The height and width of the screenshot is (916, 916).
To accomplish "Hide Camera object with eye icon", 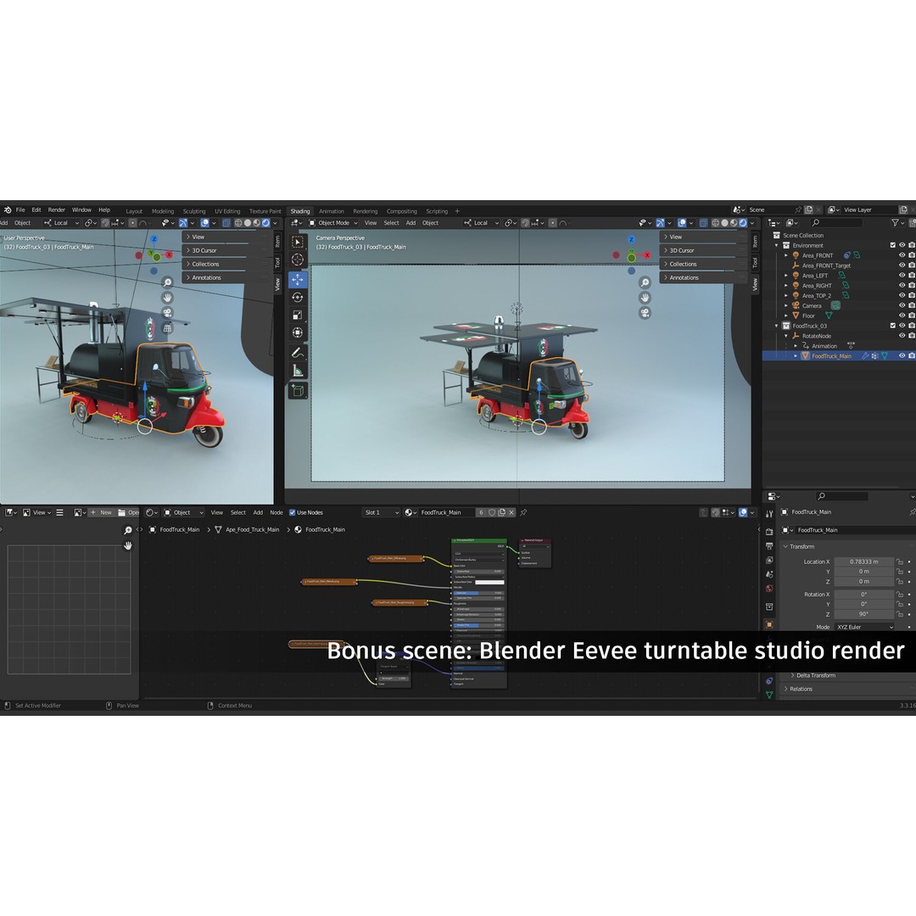I will pyautogui.click(x=902, y=305).
